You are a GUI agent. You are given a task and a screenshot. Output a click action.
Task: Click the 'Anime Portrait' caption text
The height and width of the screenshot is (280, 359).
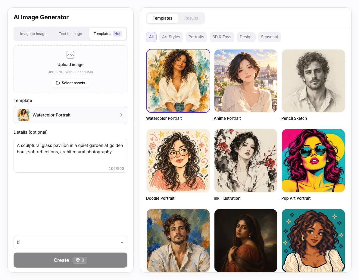pos(227,118)
